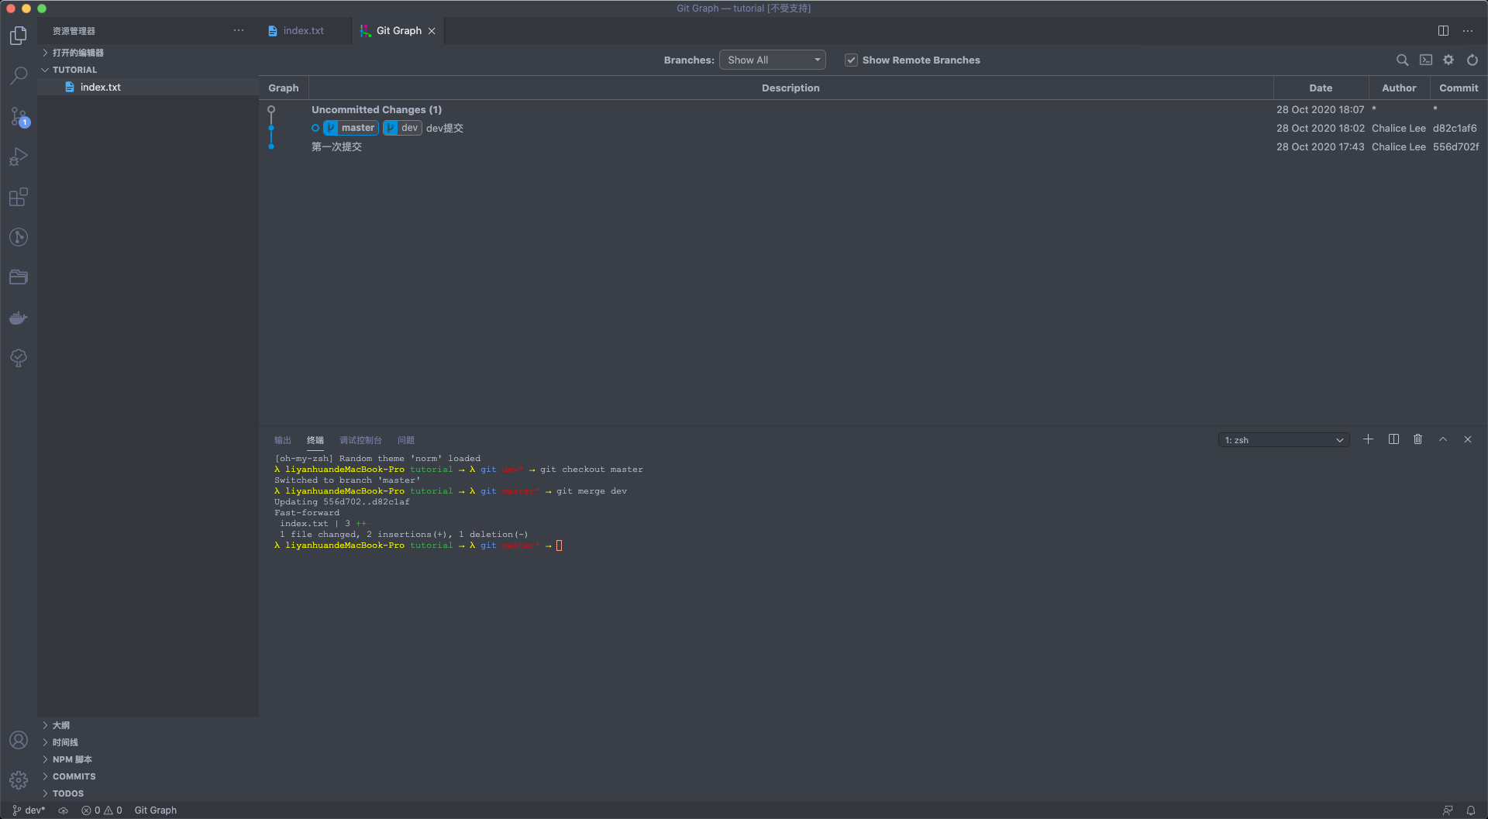Image resolution: width=1488 pixels, height=819 pixels.
Task: Split the terminal panel
Action: tap(1393, 439)
